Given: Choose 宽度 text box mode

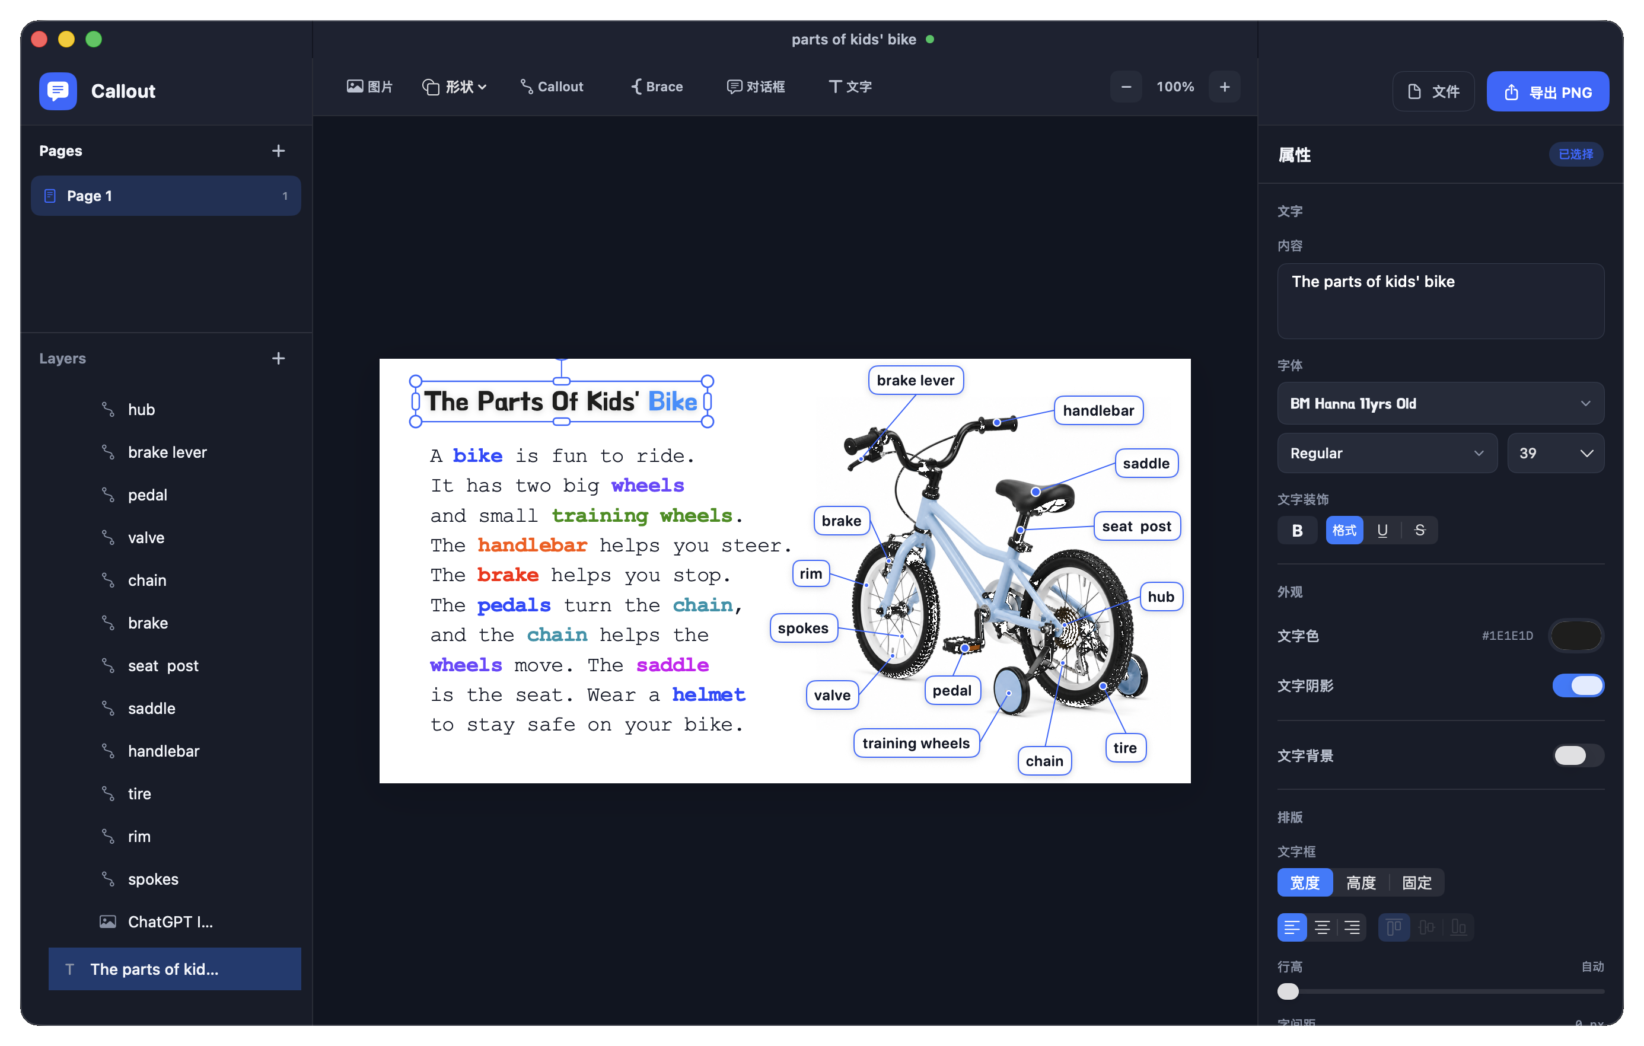Looking at the screenshot, I should tap(1305, 883).
